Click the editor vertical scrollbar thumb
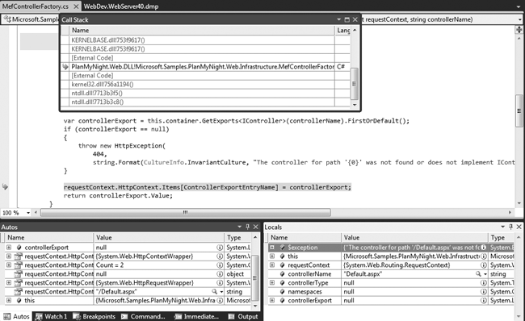 (519, 111)
